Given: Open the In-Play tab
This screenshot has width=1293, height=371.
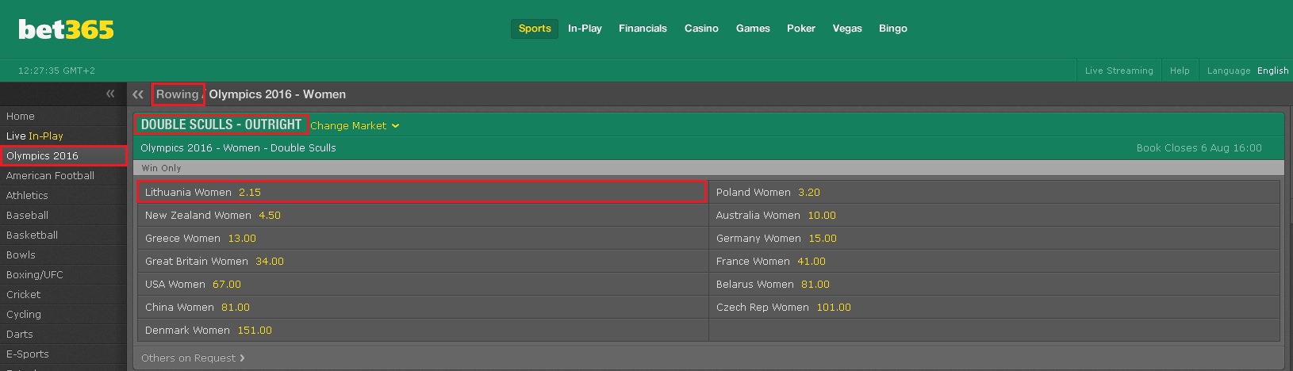Looking at the screenshot, I should (585, 29).
